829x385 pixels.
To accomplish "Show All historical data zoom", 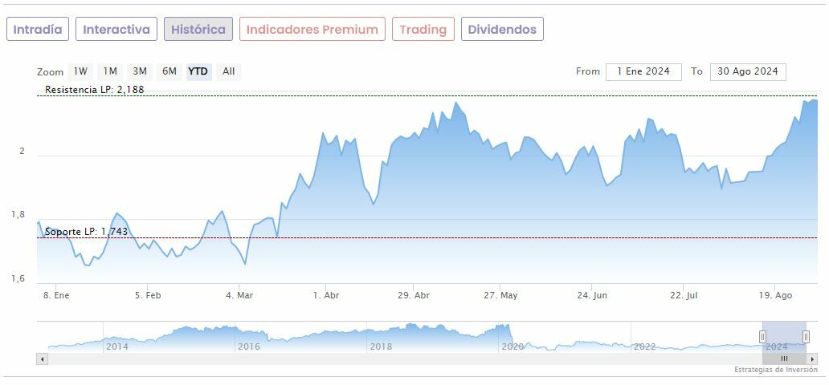I will [228, 71].
